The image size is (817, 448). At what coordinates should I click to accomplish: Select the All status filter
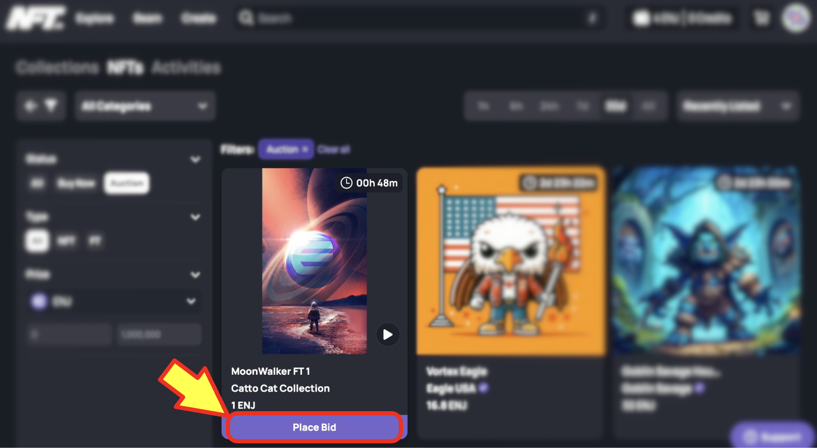37,183
